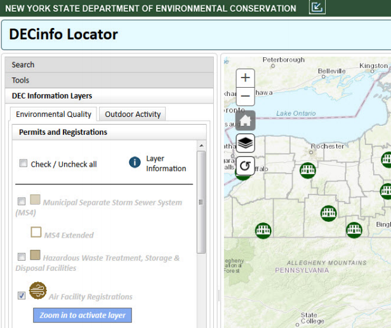Click the DECinfo Locator title
Image resolution: width=391 pixels, height=328 pixels.
pos(63,34)
